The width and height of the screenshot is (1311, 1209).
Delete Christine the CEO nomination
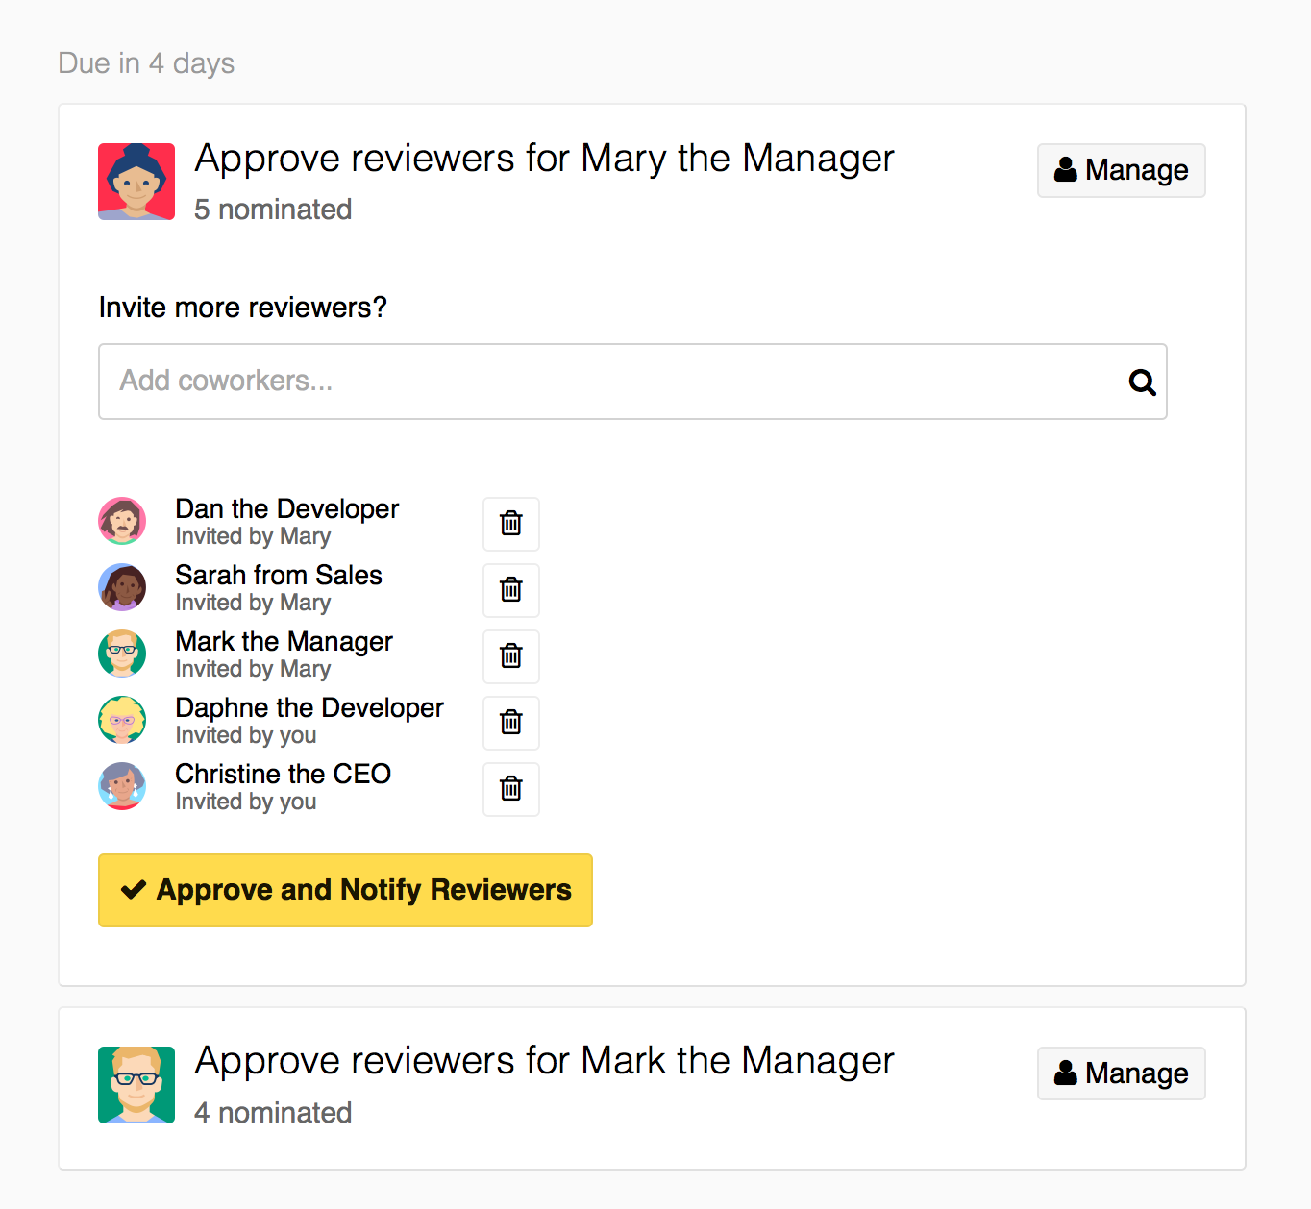[510, 789]
